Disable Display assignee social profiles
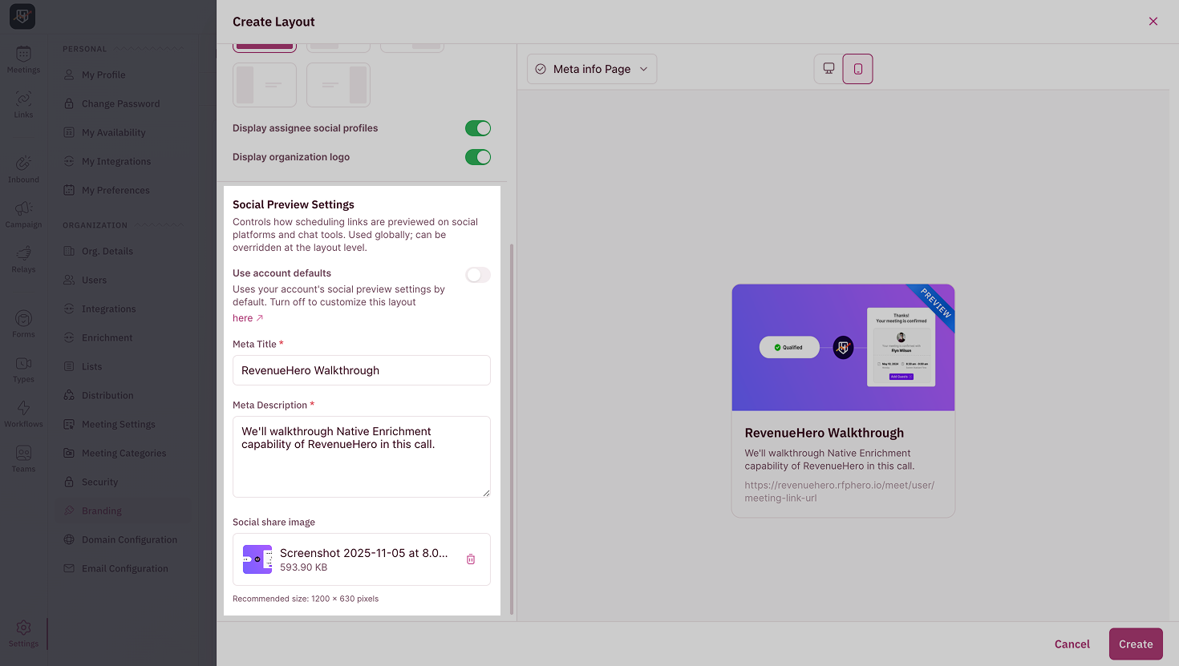The width and height of the screenshot is (1179, 666). 477,127
